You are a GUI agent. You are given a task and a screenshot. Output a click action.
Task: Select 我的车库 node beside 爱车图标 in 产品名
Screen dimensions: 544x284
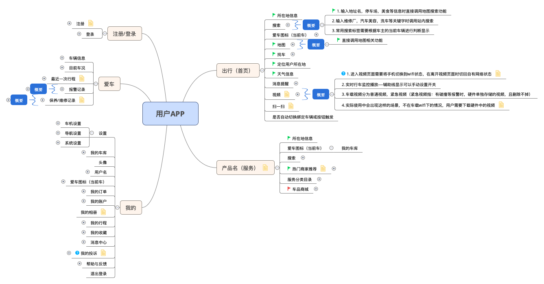350,148
